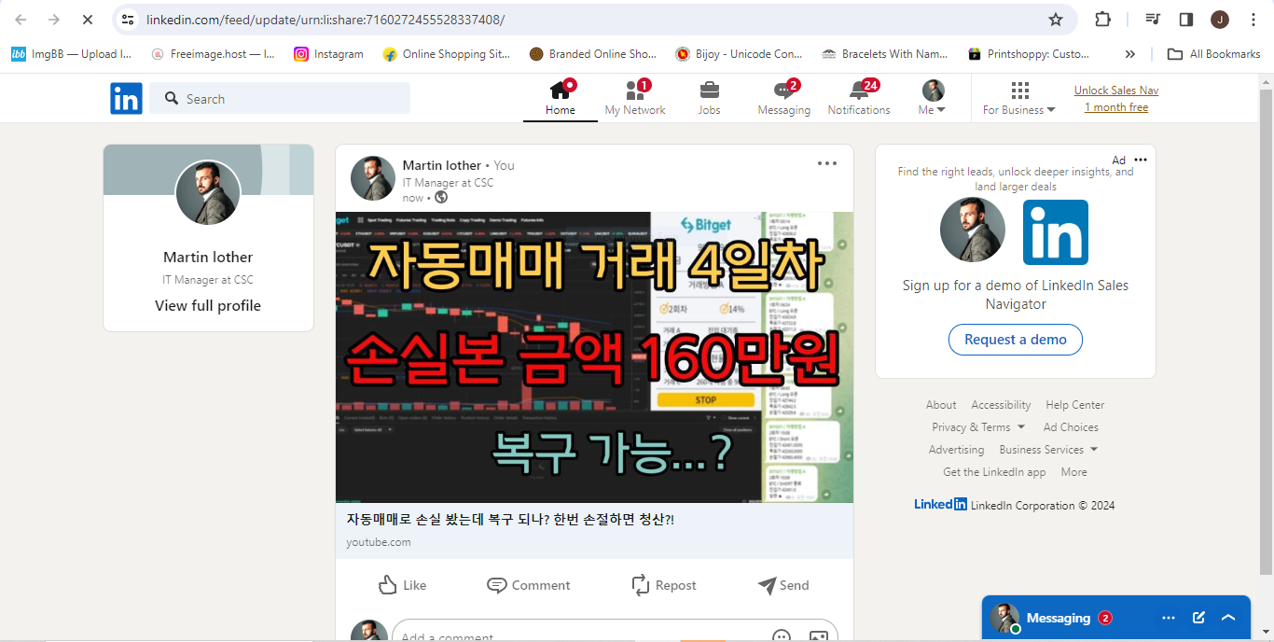
Task: Open Ad options three-dot menu
Action: (1140, 160)
